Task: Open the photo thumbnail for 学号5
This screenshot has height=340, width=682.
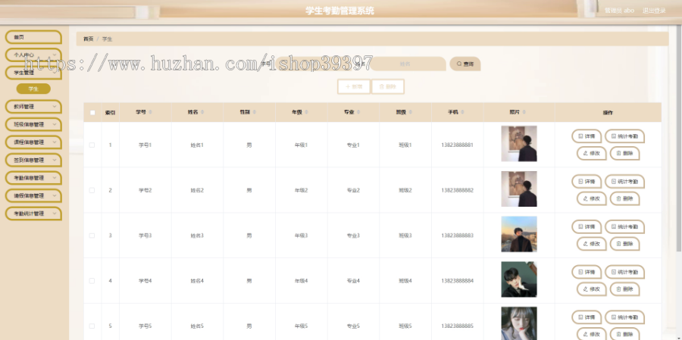Action: pos(519,323)
